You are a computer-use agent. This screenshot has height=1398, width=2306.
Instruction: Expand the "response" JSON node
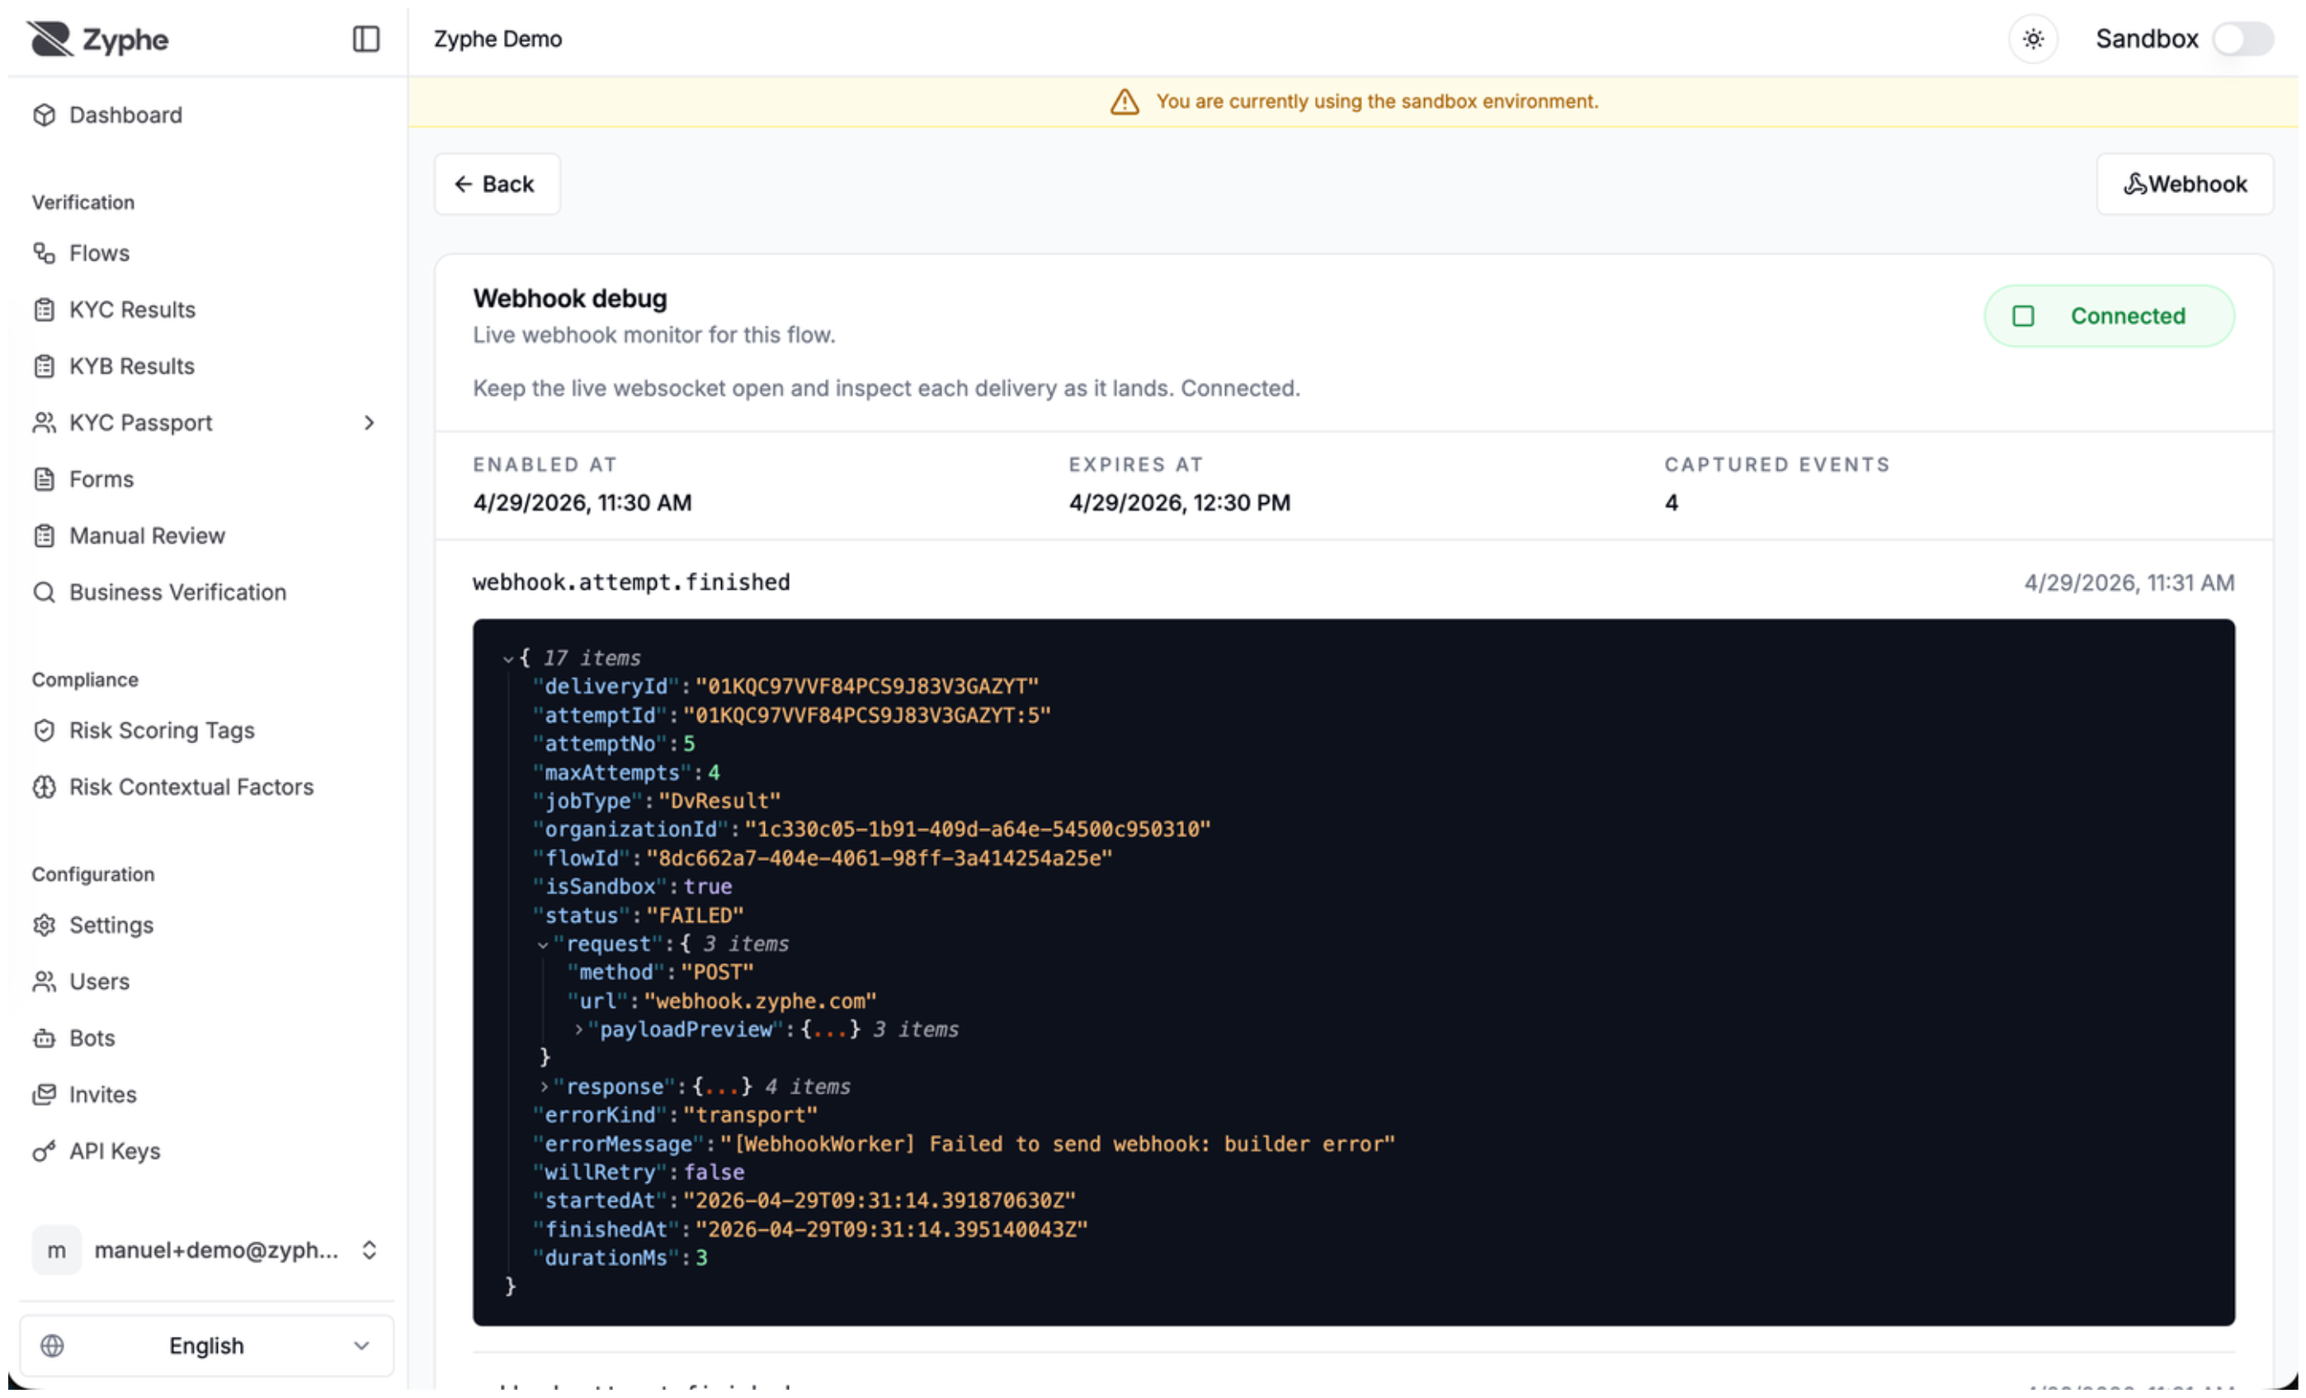pos(544,1087)
